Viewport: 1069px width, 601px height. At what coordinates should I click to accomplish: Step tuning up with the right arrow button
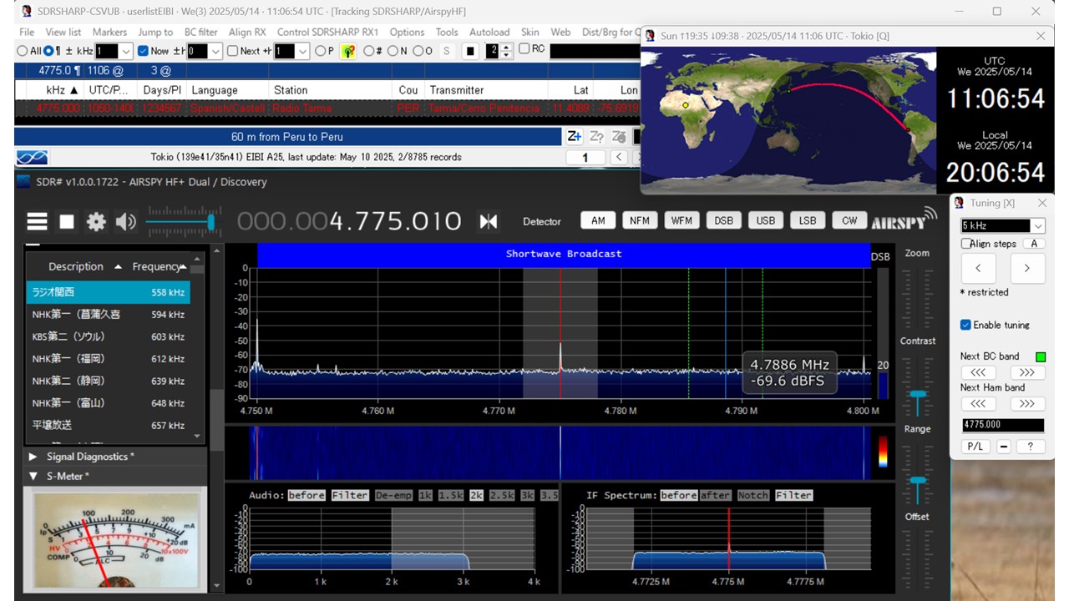click(1026, 268)
